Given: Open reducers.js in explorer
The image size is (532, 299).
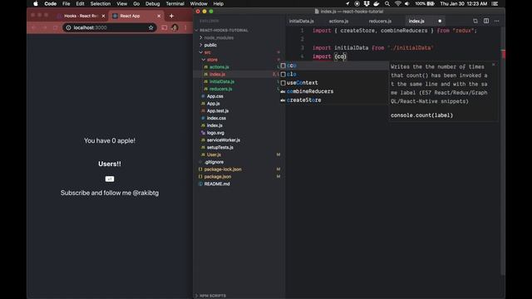Looking at the screenshot, I should 220,89.
